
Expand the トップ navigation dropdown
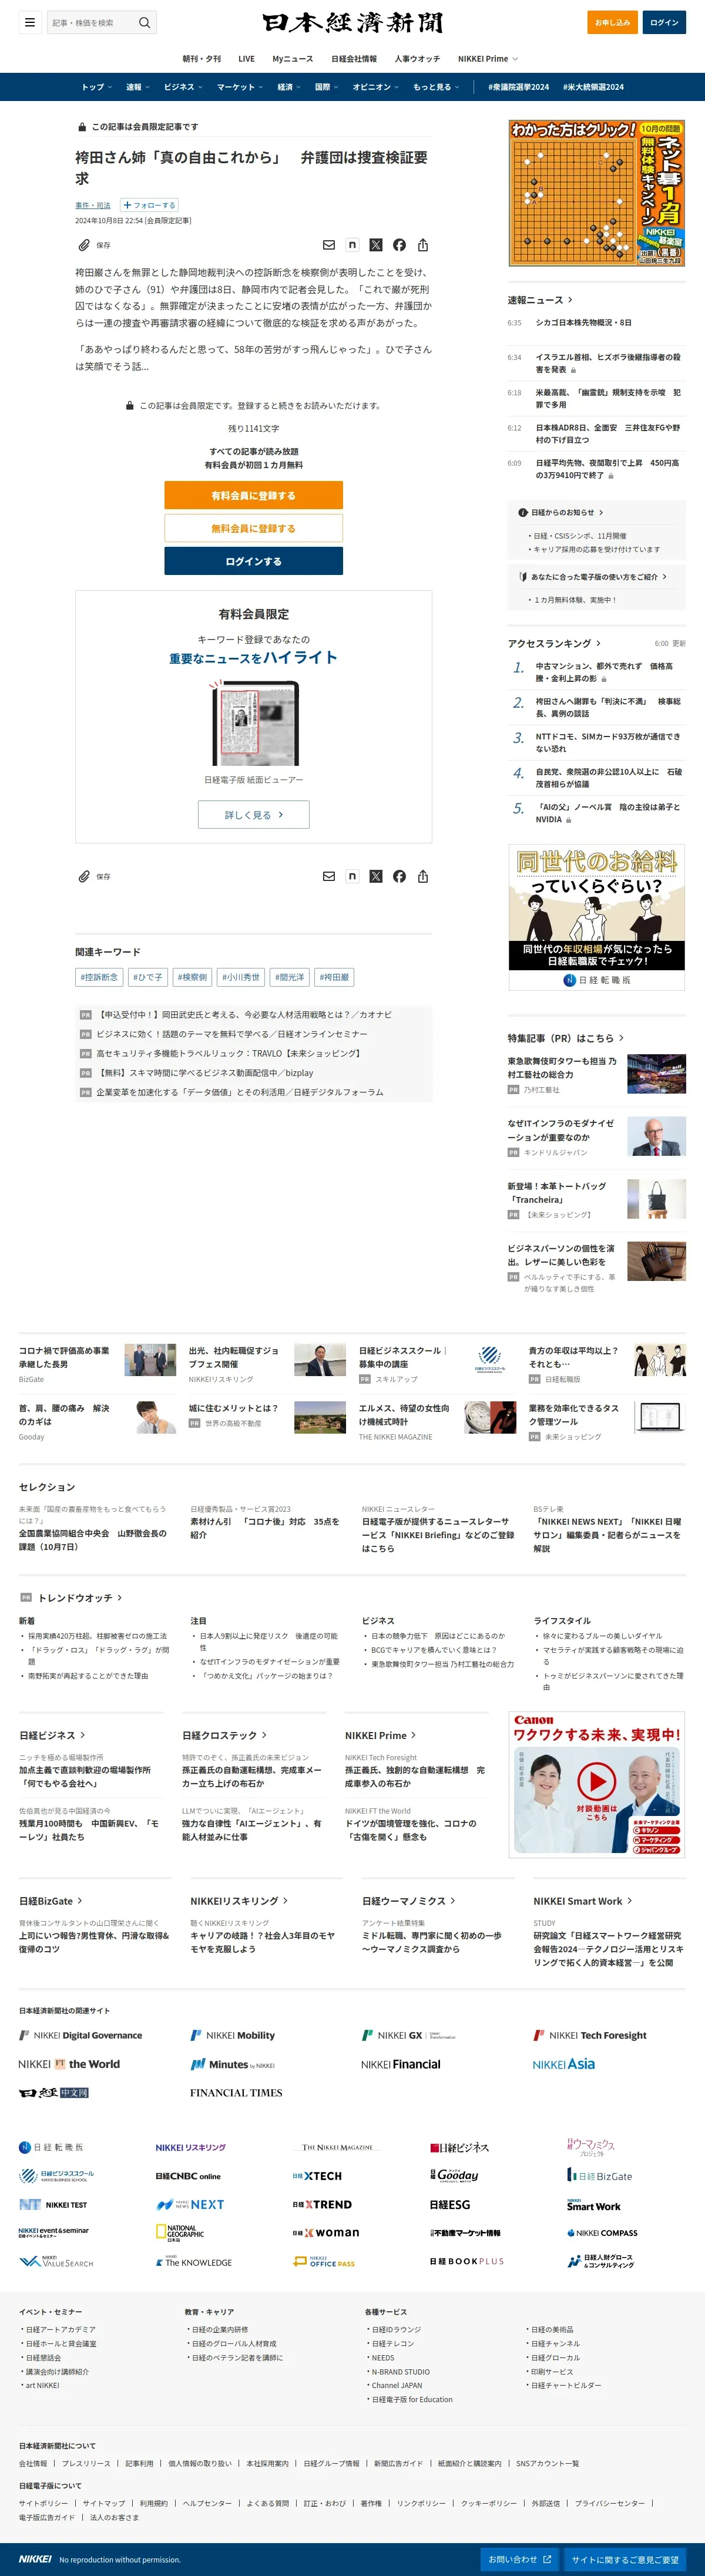click(x=97, y=87)
